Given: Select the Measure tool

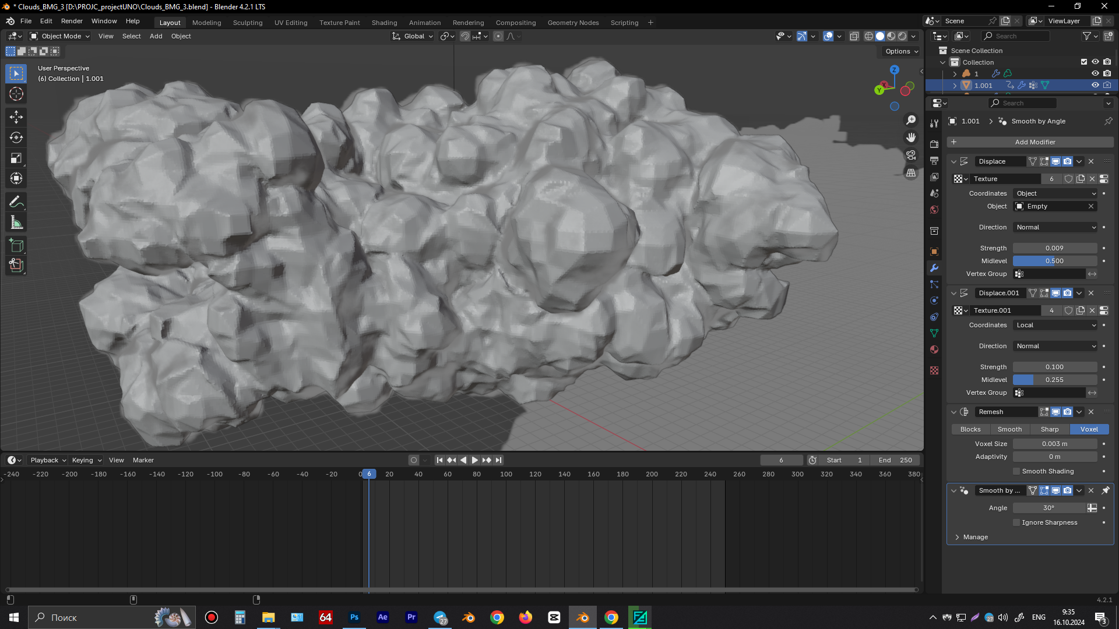Looking at the screenshot, I should pyautogui.click(x=16, y=222).
